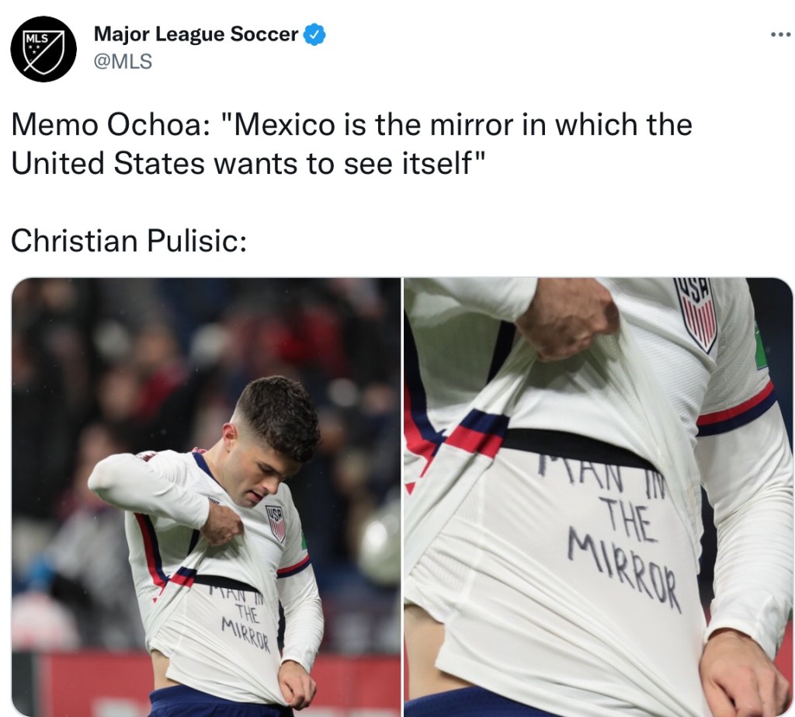Click the handwritten text in left photo
This screenshot has width=795, height=717.
coord(242,618)
